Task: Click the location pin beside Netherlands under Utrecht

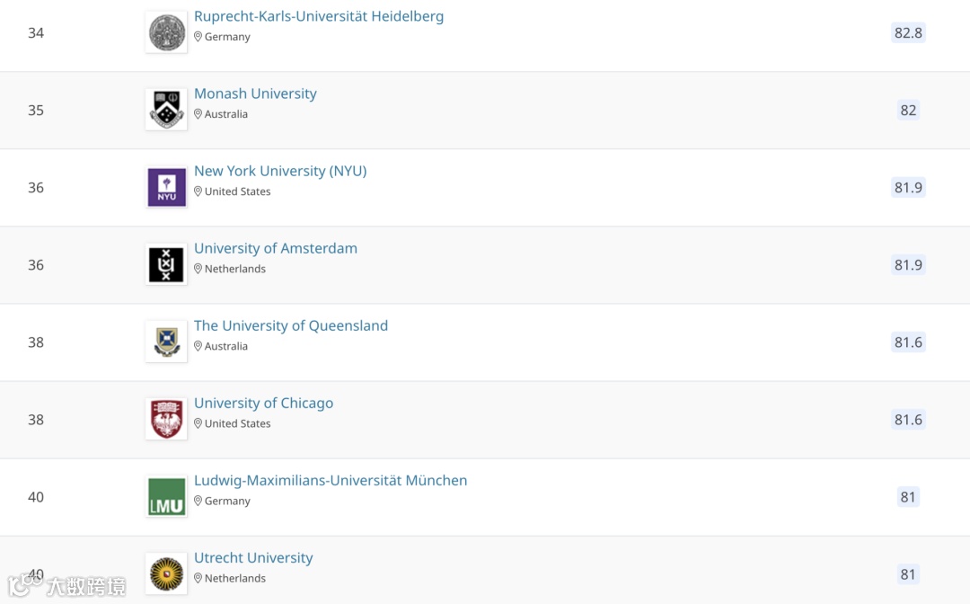Action: coord(198,578)
